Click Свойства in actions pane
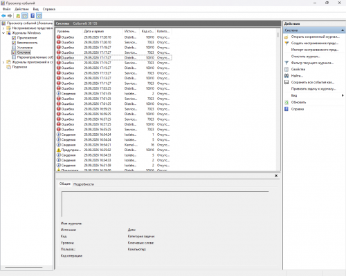This screenshot has width=346, height=276. (x=298, y=69)
